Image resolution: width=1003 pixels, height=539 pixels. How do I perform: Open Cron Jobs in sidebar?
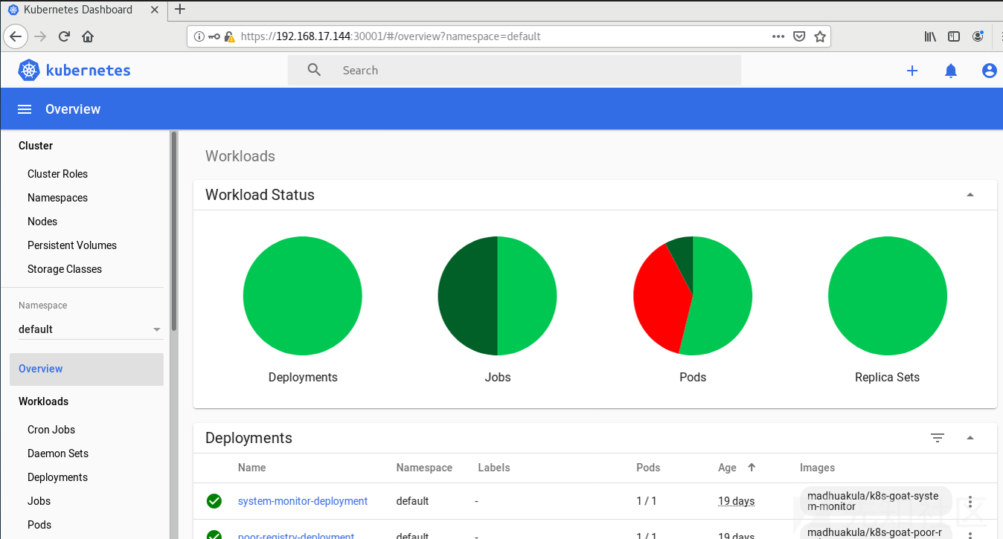click(x=51, y=430)
